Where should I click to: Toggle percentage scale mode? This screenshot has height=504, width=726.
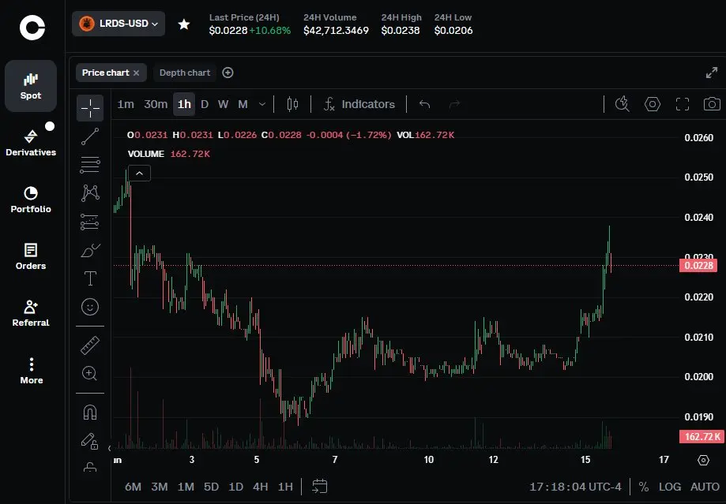(644, 487)
